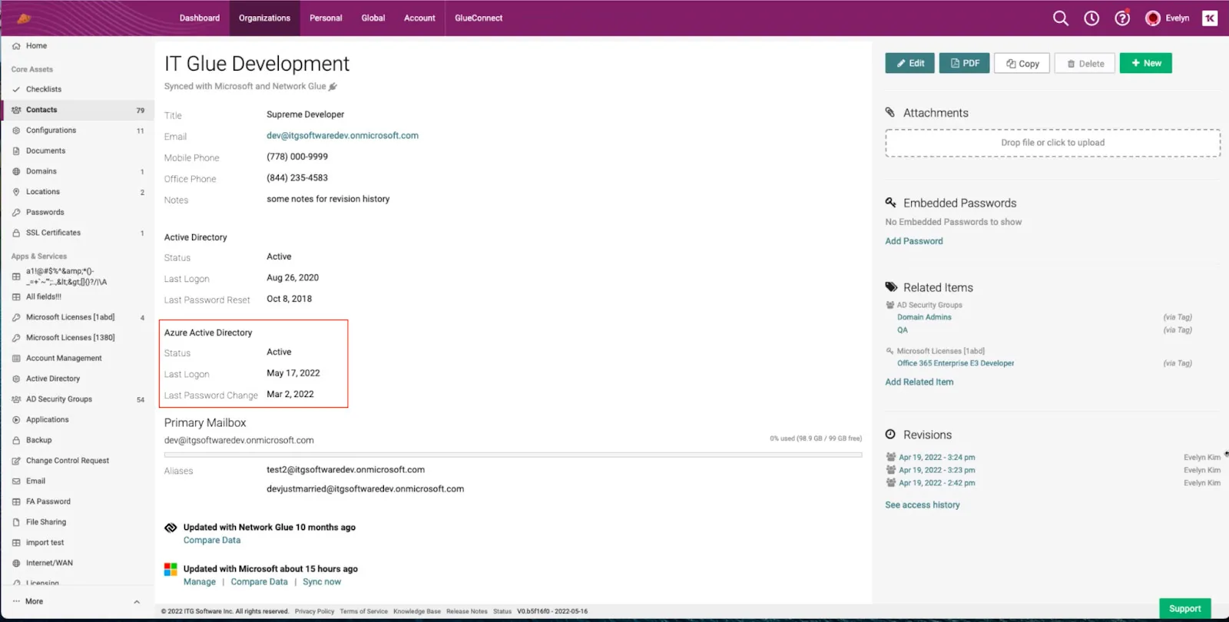Click the primary mailbox usage bar
1229x622 pixels.
512,455
